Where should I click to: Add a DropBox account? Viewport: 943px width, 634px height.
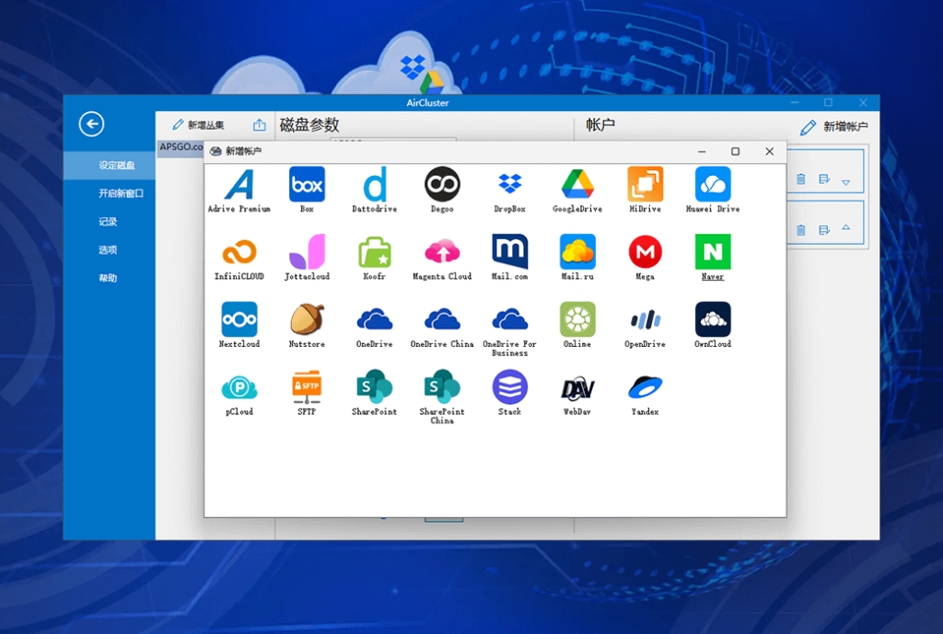pyautogui.click(x=509, y=190)
